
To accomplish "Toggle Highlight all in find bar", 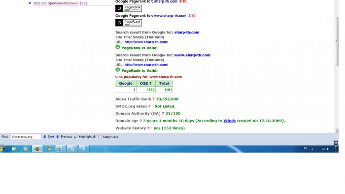I will pyautogui.click(x=85, y=137).
